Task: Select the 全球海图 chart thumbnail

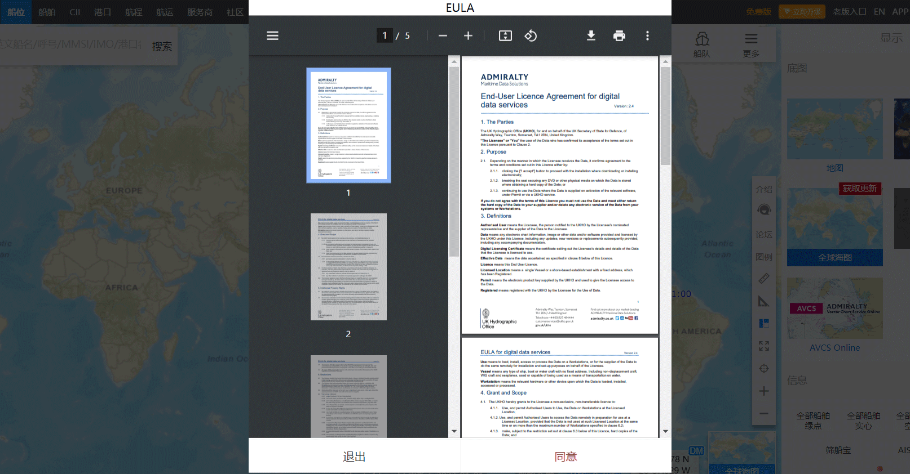Action: (x=835, y=227)
